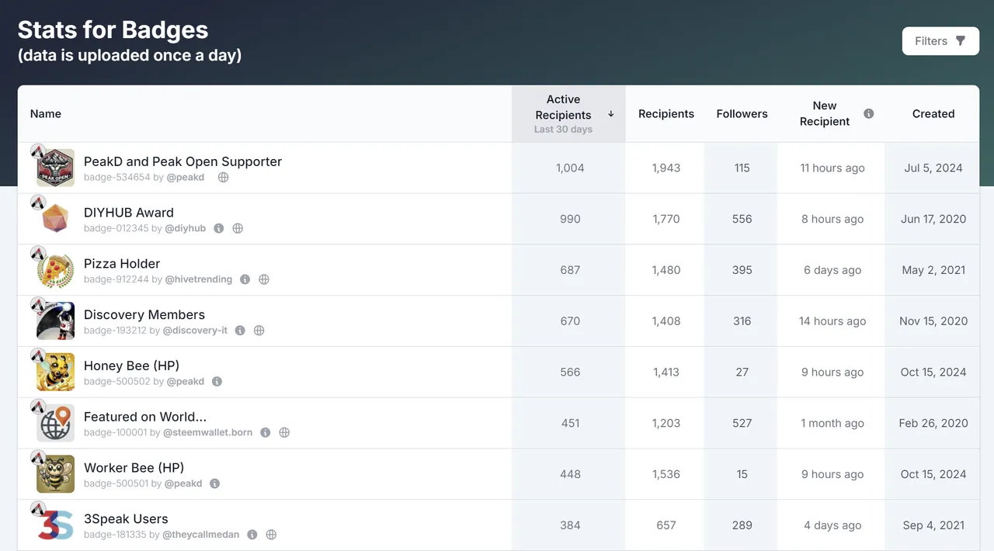The image size is (994, 551).
Task: Open PeakD and Peak Open Supporter badge
Action: click(x=182, y=161)
